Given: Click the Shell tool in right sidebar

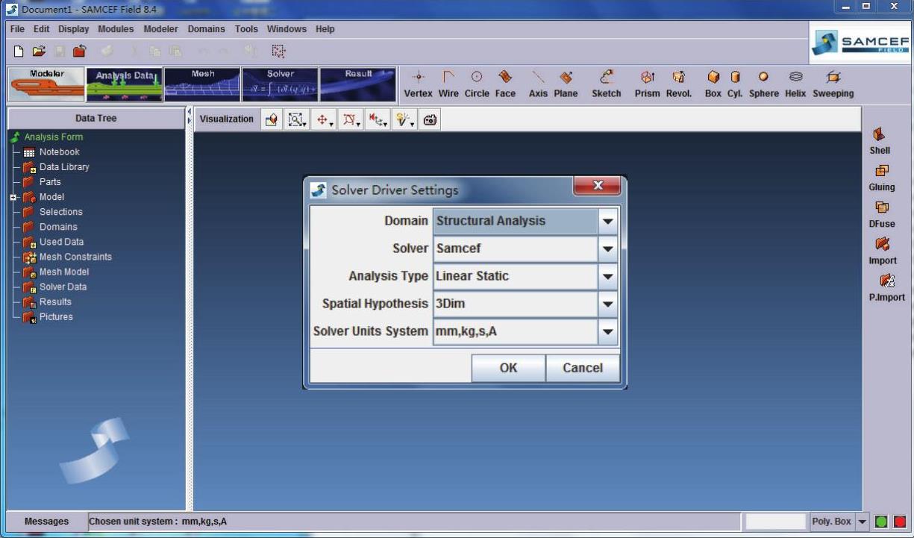Looking at the screenshot, I should 880,140.
